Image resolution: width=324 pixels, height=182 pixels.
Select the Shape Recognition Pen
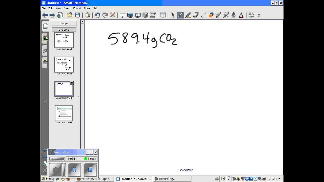coord(218,15)
